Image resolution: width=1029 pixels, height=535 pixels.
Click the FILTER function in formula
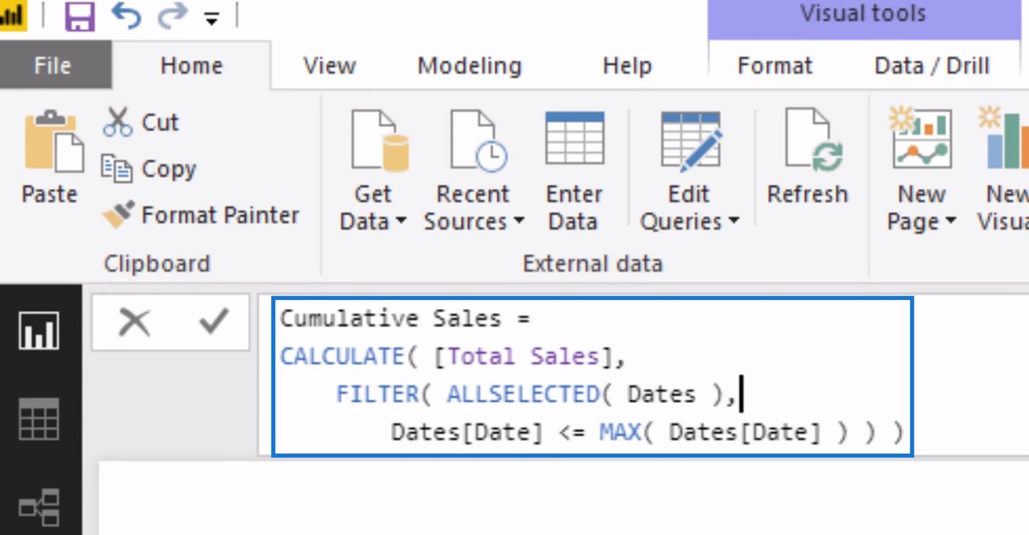coord(377,394)
